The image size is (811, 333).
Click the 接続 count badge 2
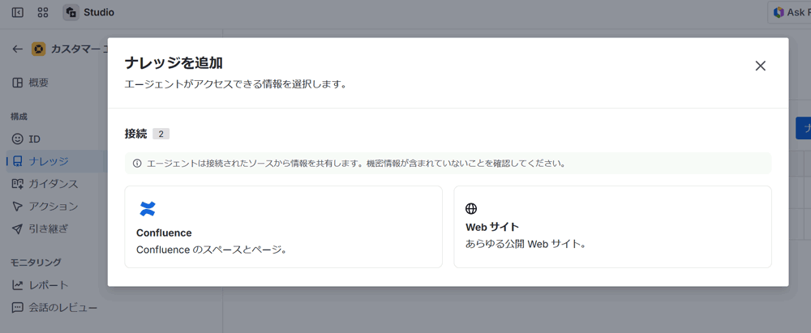click(161, 134)
